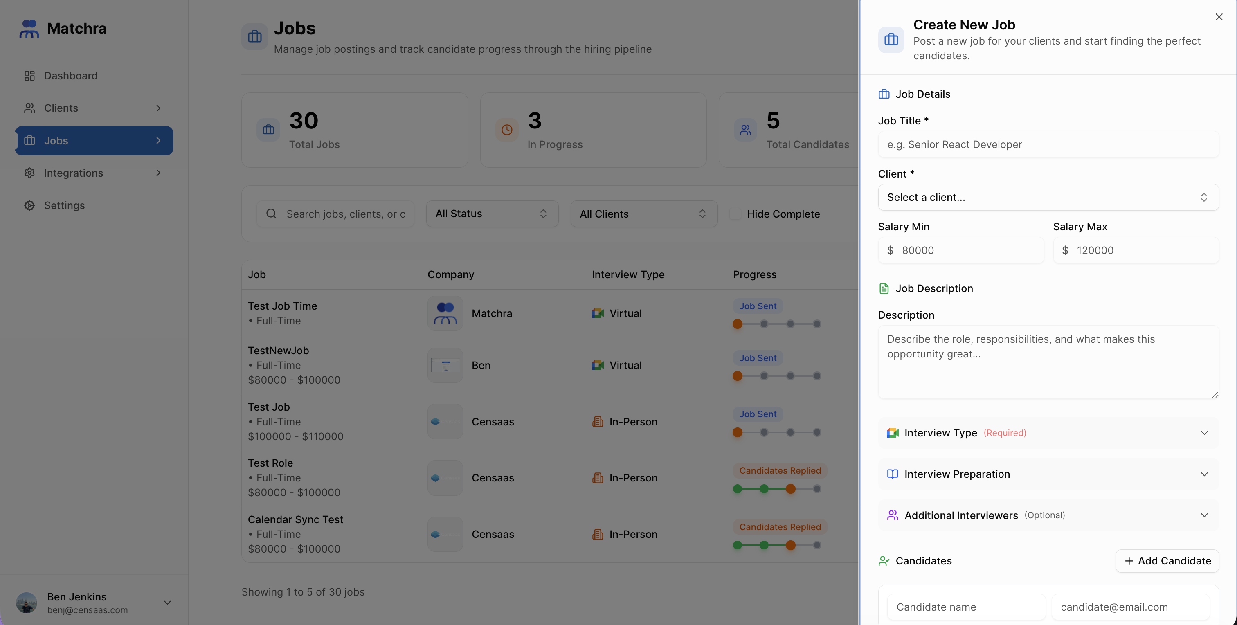The width and height of the screenshot is (1237, 625).
Task: Click the book icon next to Interview Preparation
Action: pos(892,474)
